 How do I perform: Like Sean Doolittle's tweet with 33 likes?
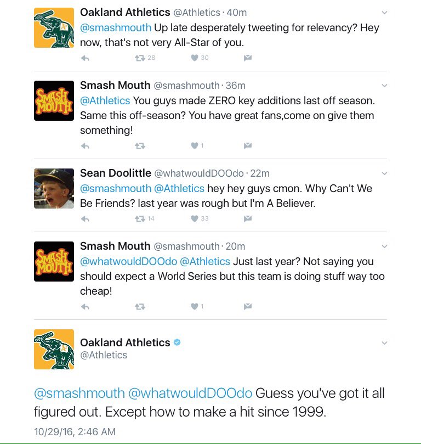click(x=195, y=218)
